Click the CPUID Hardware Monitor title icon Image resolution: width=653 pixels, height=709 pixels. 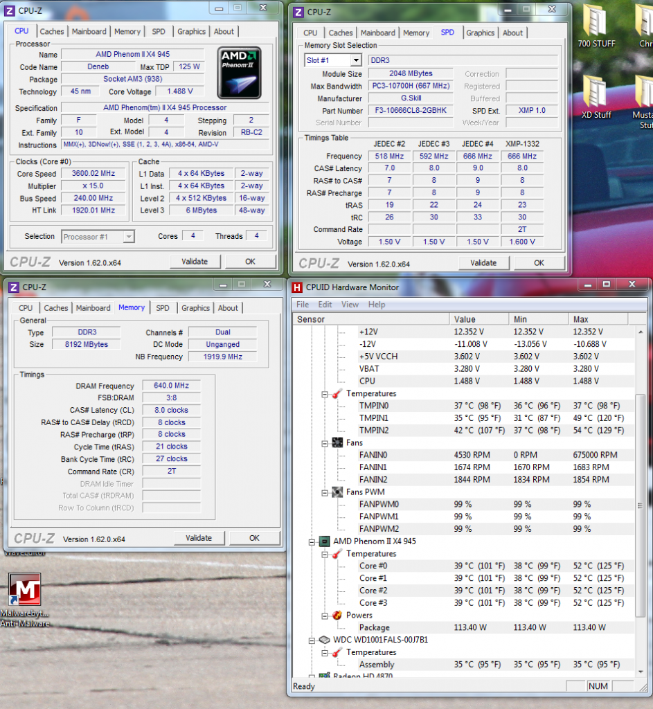[x=297, y=287]
